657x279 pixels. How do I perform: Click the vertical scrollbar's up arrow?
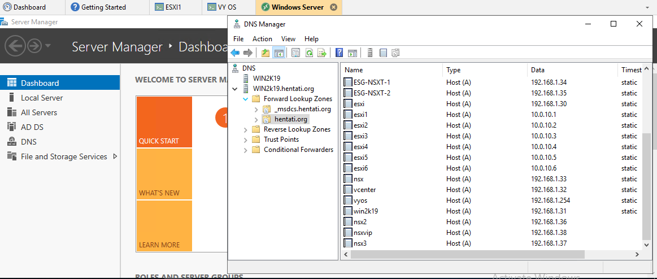pos(646,68)
